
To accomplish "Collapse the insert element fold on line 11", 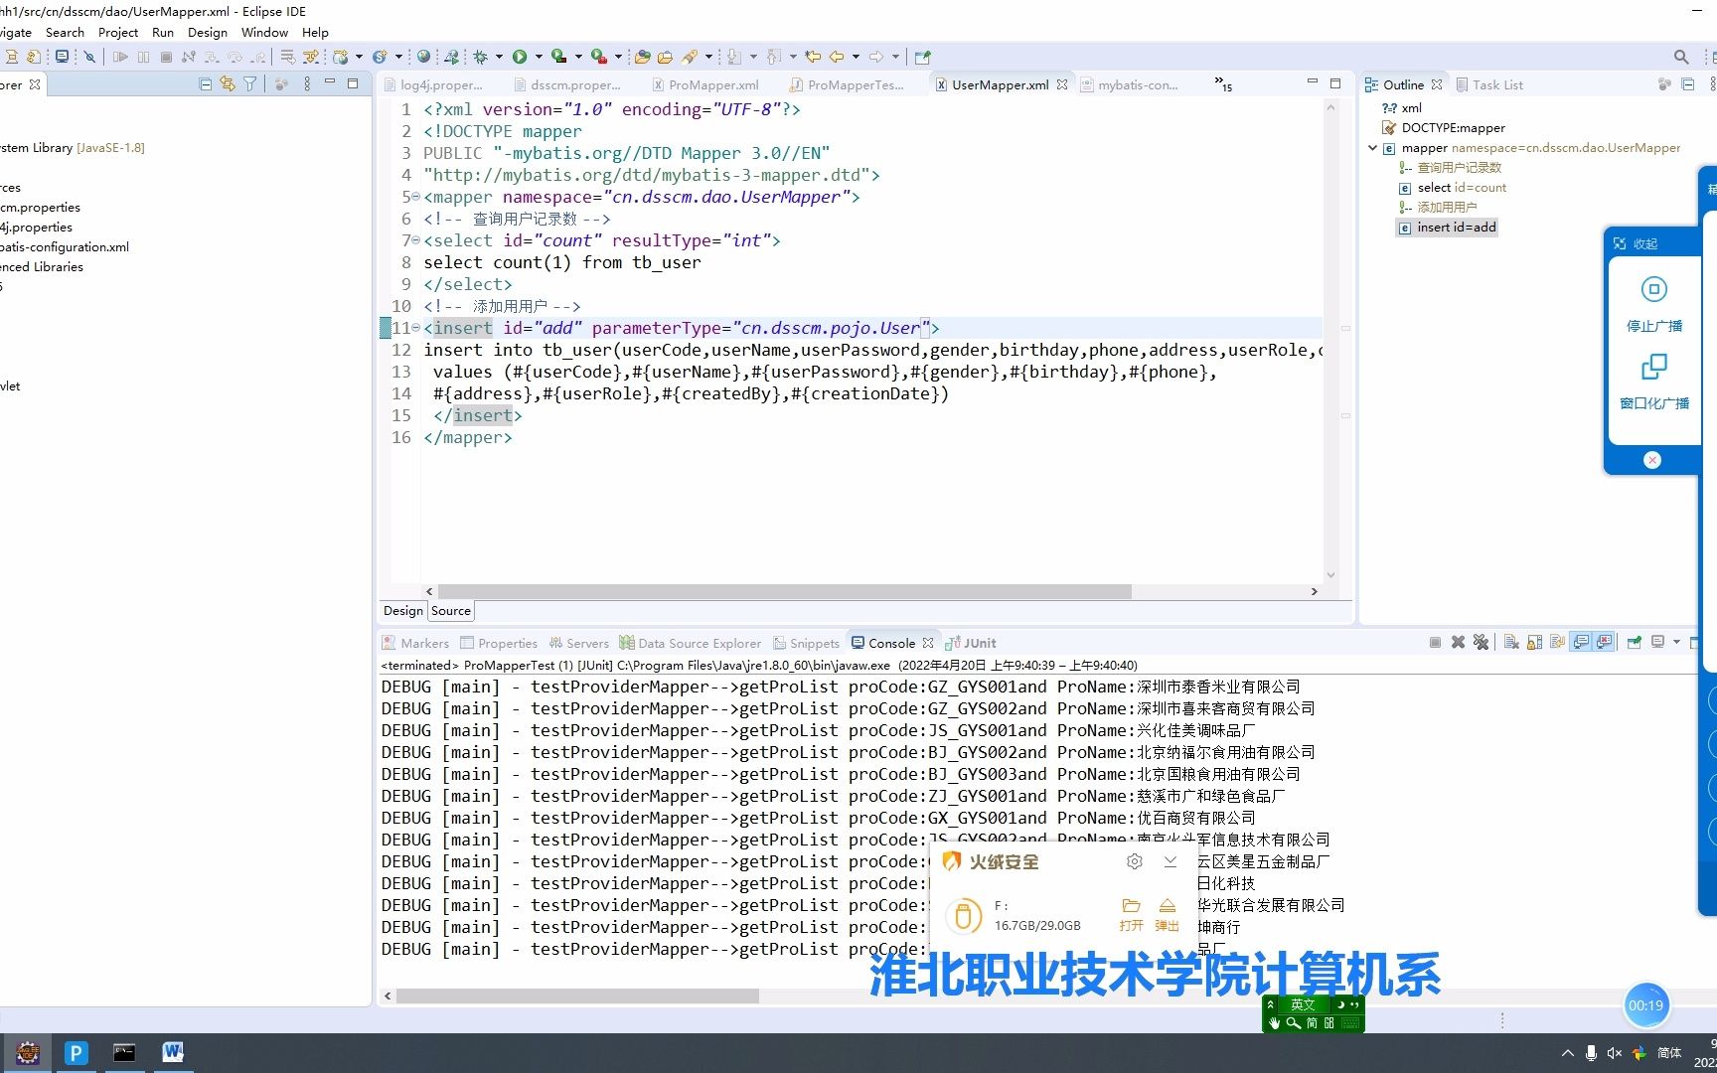I will point(415,328).
